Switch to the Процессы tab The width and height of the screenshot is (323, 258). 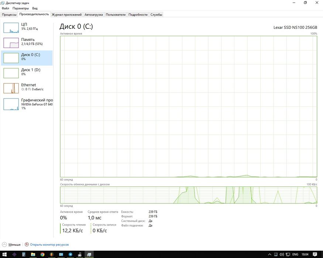[9, 15]
